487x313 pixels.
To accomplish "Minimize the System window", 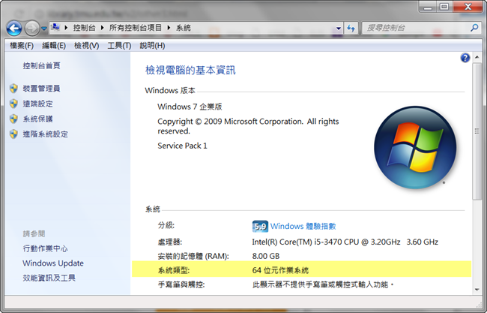I will point(428,7).
